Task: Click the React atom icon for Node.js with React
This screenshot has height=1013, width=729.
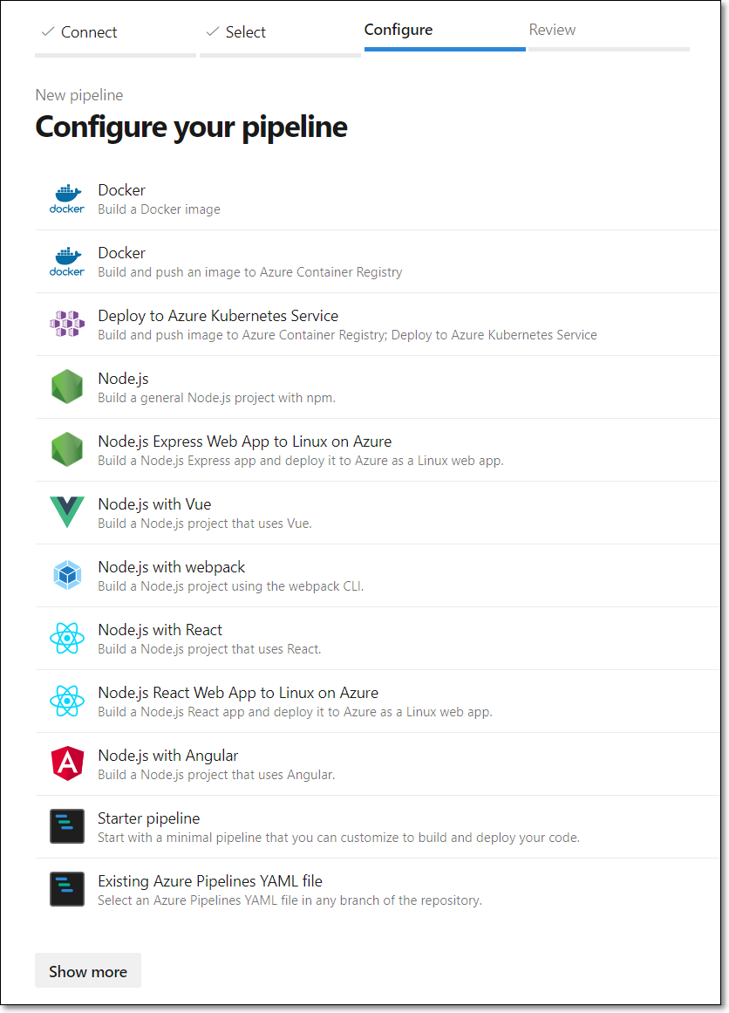Action: [67, 638]
